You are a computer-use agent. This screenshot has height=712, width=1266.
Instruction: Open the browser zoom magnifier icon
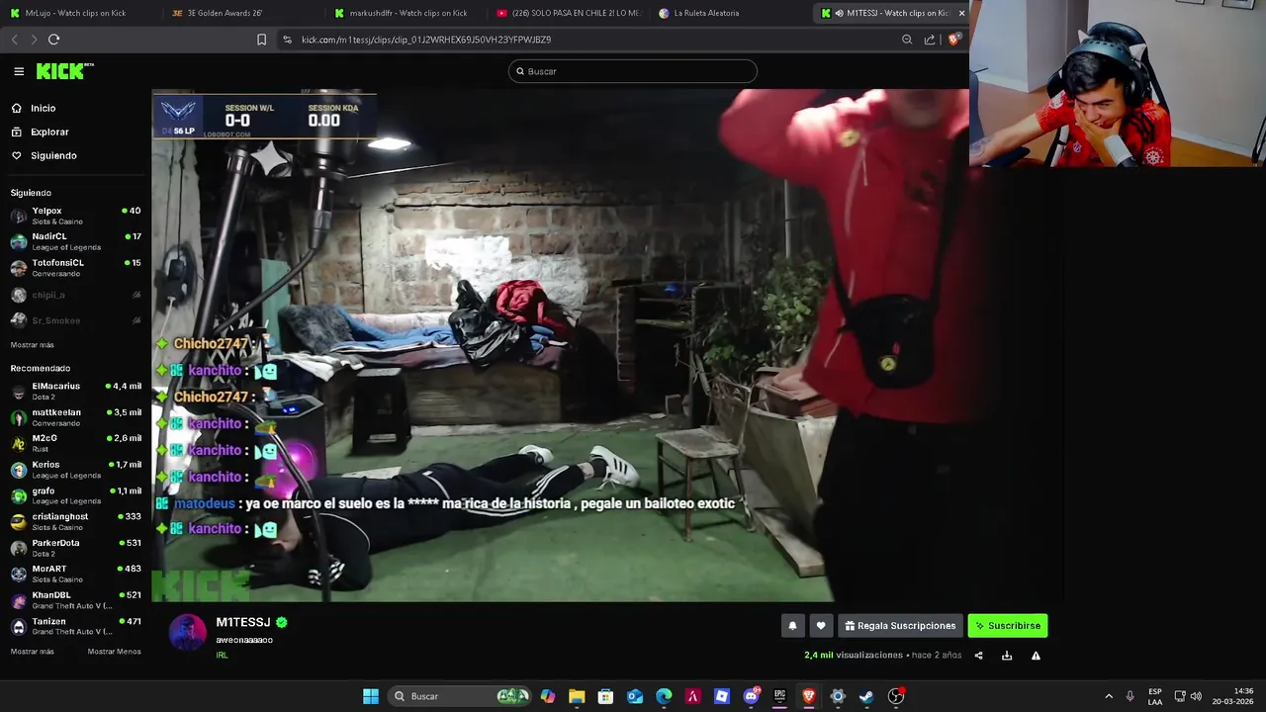pos(907,40)
